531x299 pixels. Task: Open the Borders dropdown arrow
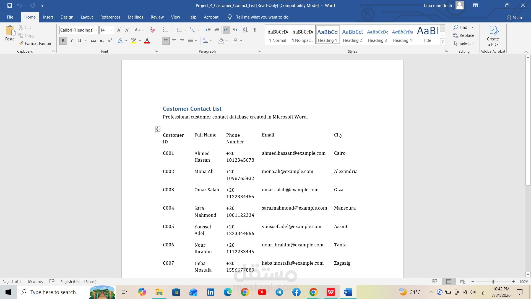pyautogui.click(x=241, y=41)
